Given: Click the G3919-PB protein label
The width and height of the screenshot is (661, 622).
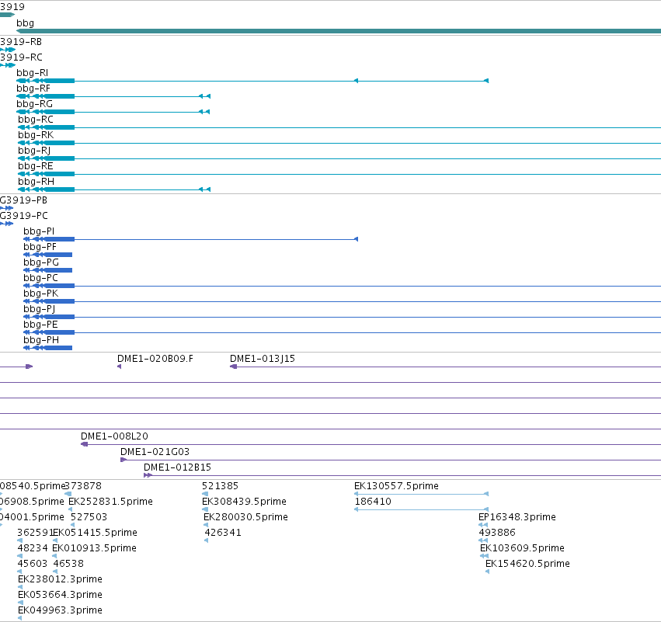Looking at the screenshot, I should 23,200.
